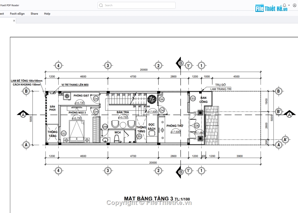Click the left section A arrow marker
298x213 pixels.
23,115
